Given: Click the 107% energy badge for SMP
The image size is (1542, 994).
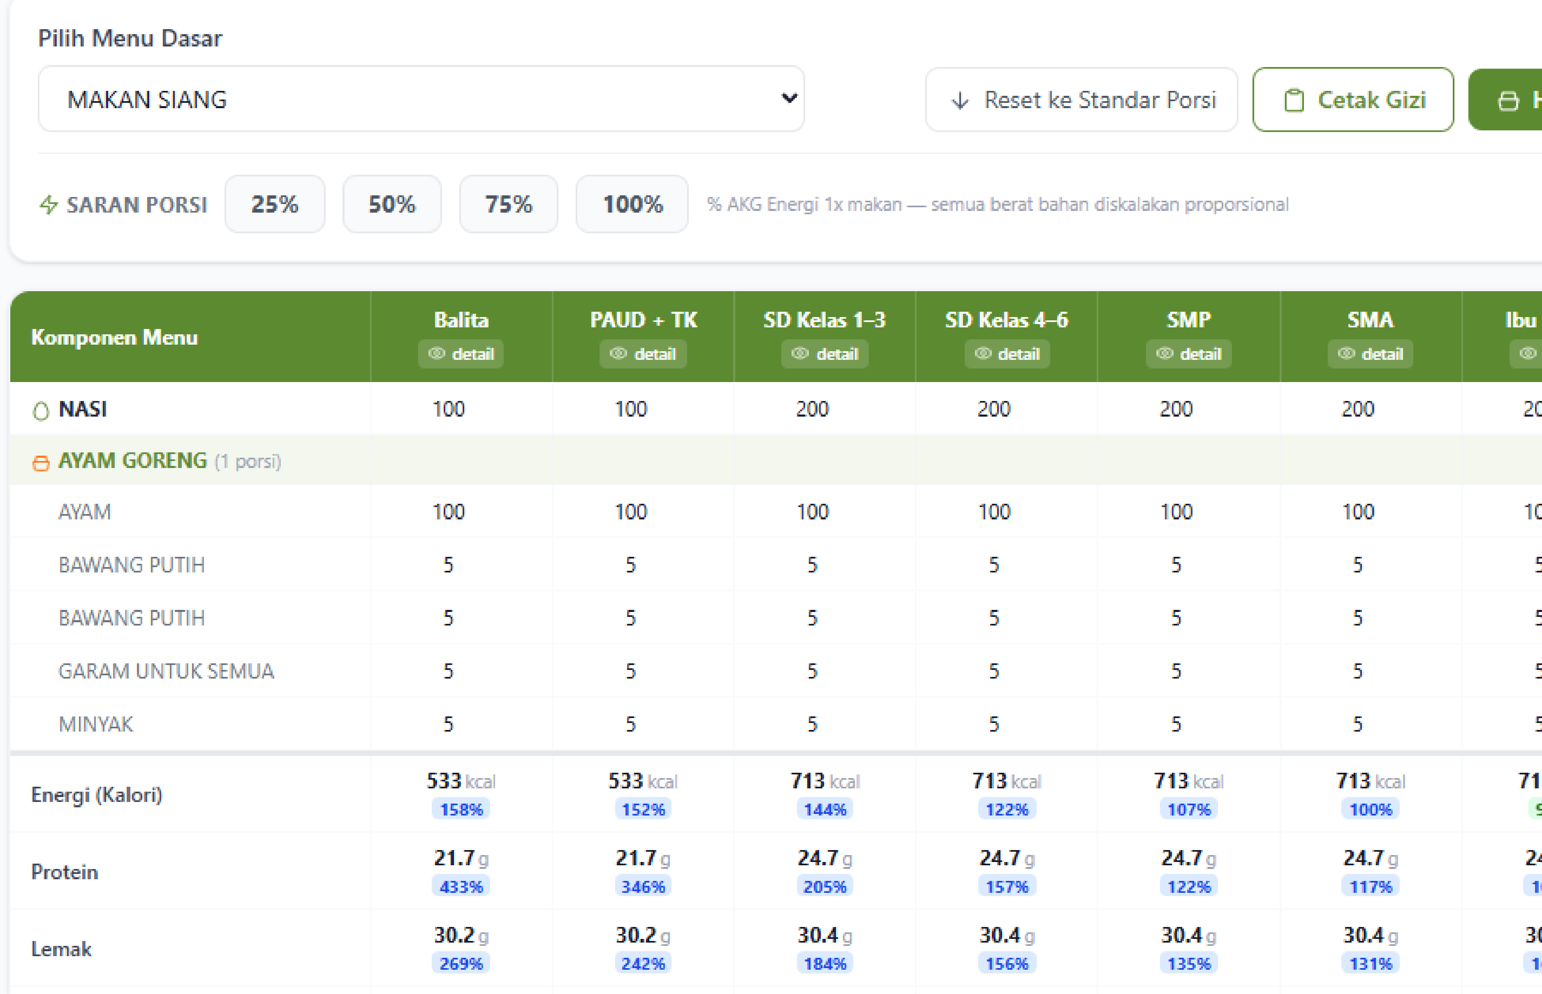Looking at the screenshot, I should click(x=1188, y=809).
